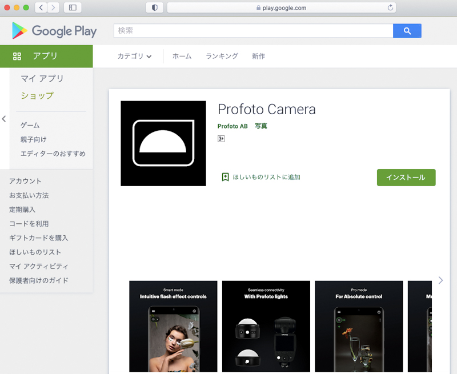Collapse sidebar with the left chevron
Image resolution: width=457 pixels, height=374 pixels.
point(4,119)
